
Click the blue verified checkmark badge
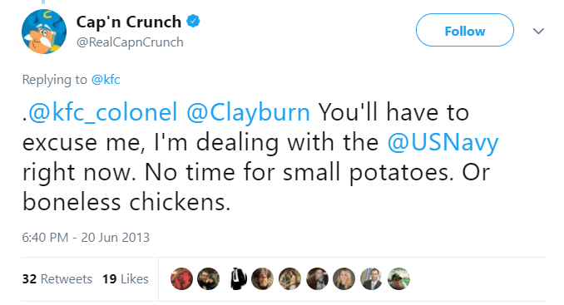pyautogui.click(x=193, y=22)
